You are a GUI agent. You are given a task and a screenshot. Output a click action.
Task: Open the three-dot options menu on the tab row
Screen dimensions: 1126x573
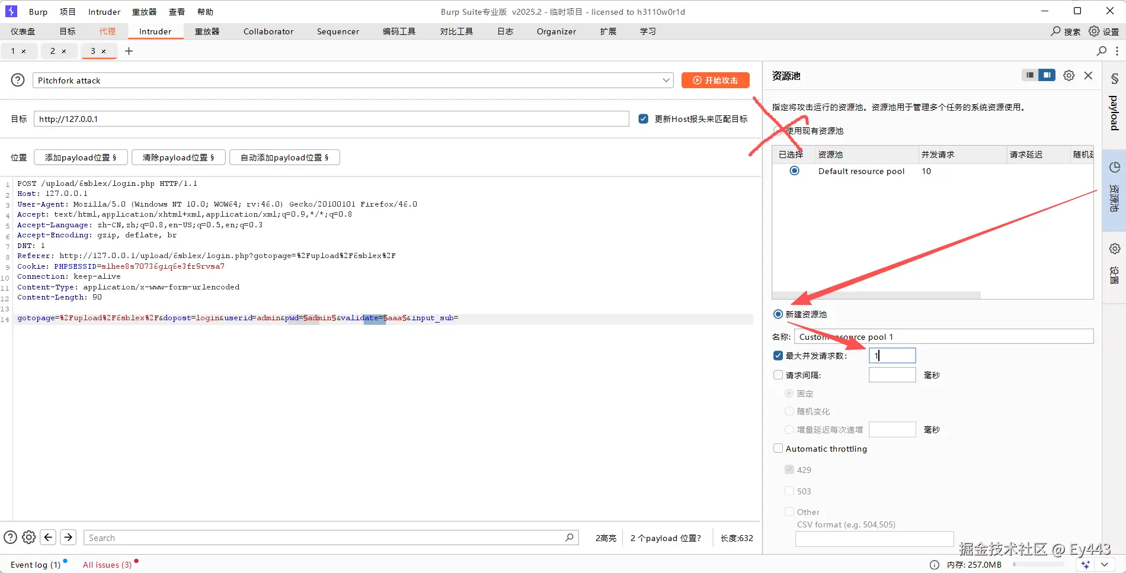point(1117,51)
